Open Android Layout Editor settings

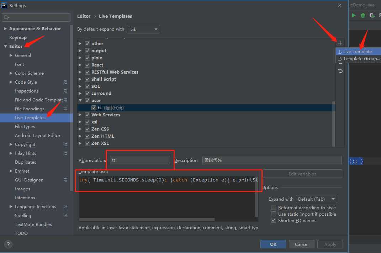coord(38,136)
